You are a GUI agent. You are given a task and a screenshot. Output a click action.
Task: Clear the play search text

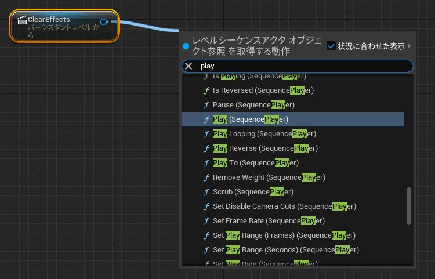[188, 66]
